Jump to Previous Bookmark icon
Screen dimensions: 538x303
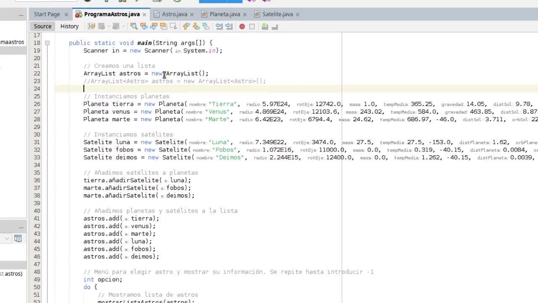point(186,27)
